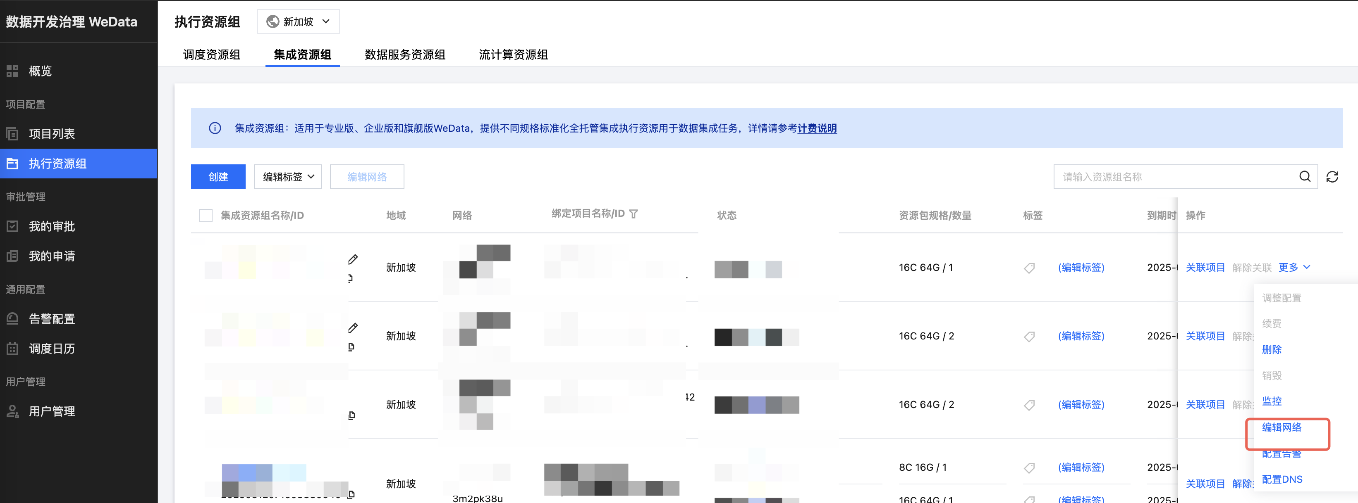Choose 续费 from the more menu
Image resolution: width=1358 pixels, height=503 pixels.
pos(1272,323)
